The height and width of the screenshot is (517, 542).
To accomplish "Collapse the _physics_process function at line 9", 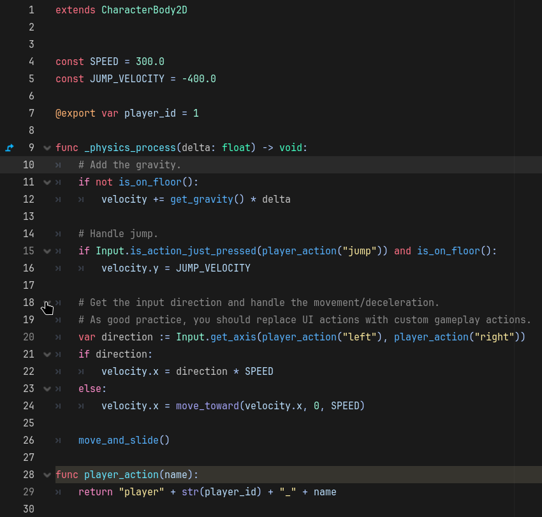I will (47, 149).
